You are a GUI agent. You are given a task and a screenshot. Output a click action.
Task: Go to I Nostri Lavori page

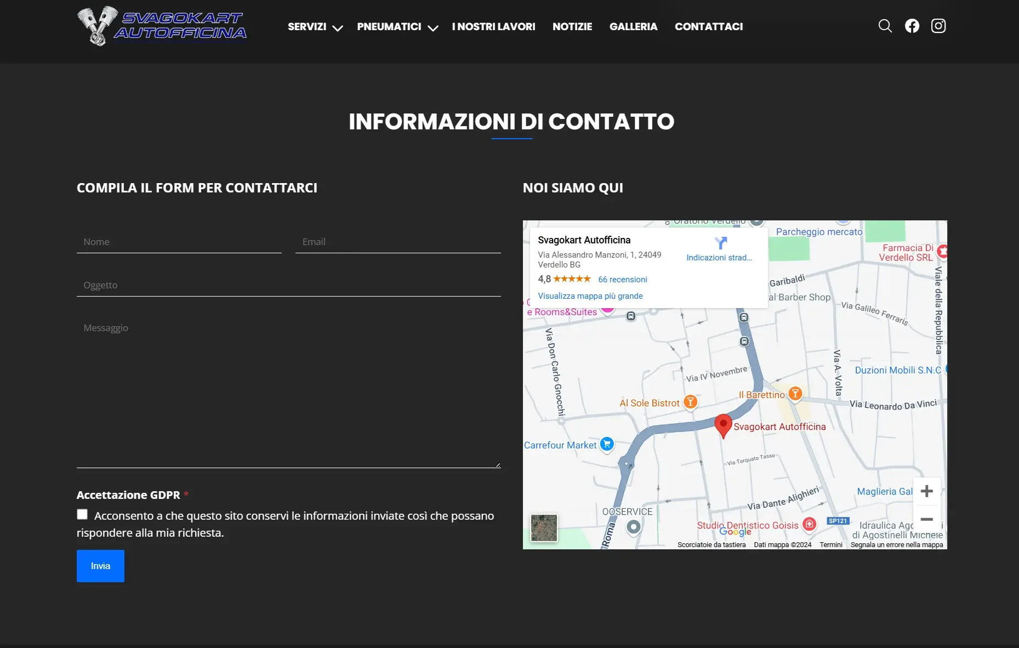tap(493, 26)
